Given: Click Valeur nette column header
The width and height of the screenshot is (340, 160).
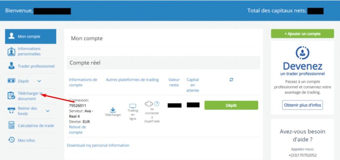Looking at the screenshot, I should (x=174, y=82).
